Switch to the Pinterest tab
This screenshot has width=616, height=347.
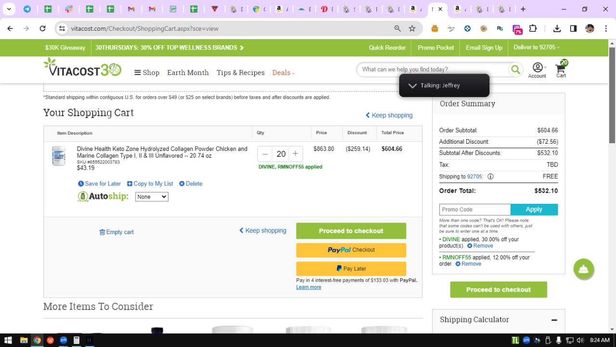(x=324, y=9)
